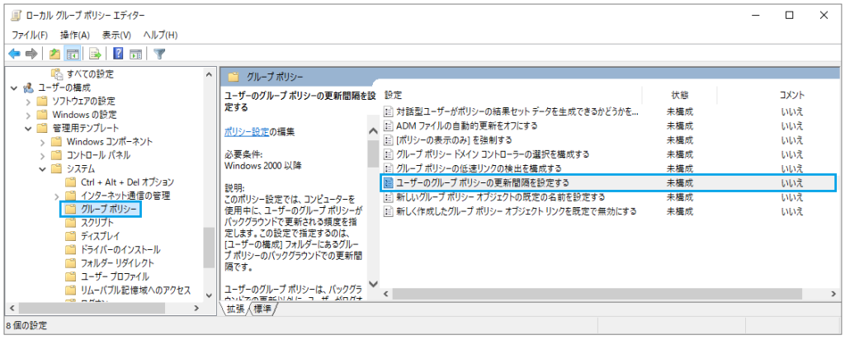Collapse the ユーザーの構成 tree node
The height and width of the screenshot is (340, 845).
tap(14, 87)
